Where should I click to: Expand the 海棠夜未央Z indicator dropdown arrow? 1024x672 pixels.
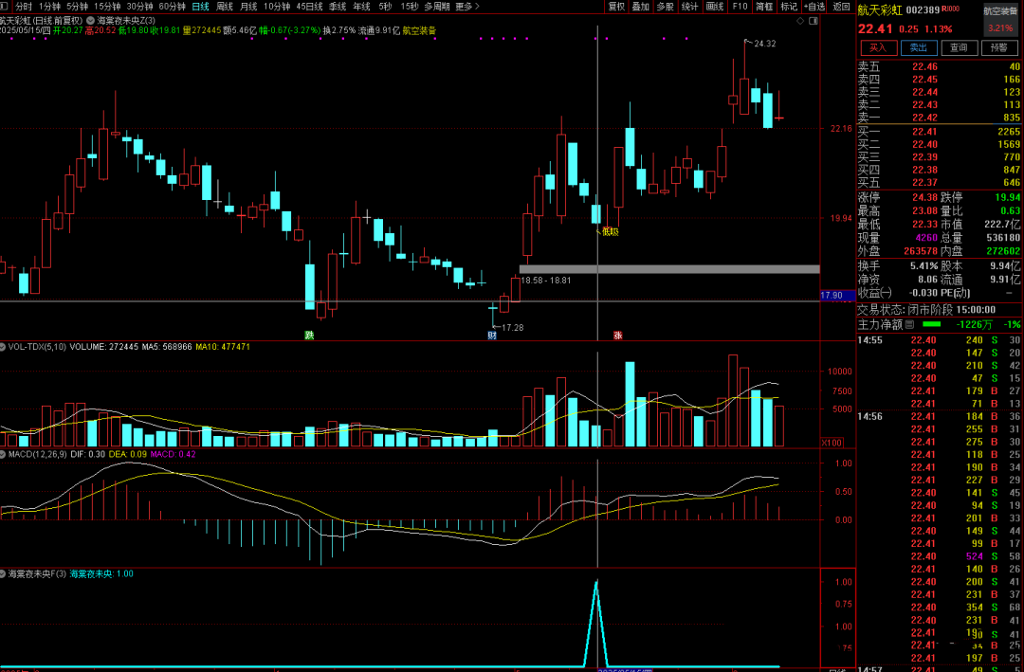[90, 19]
